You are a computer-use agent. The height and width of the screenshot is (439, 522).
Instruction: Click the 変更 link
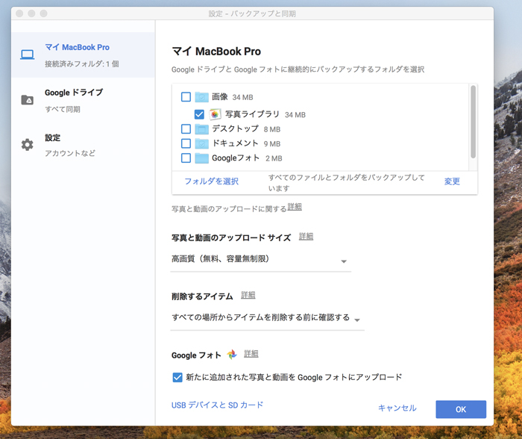point(452,181)
